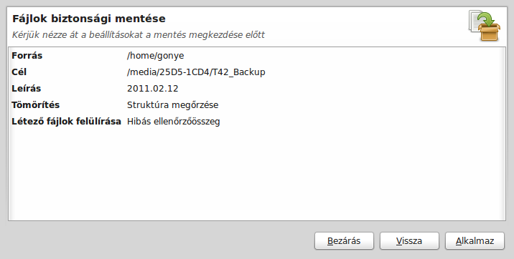This screenshot has height=259, width=514.
Task: Select the Leírás row label
Action: click(x=27, y=89)
